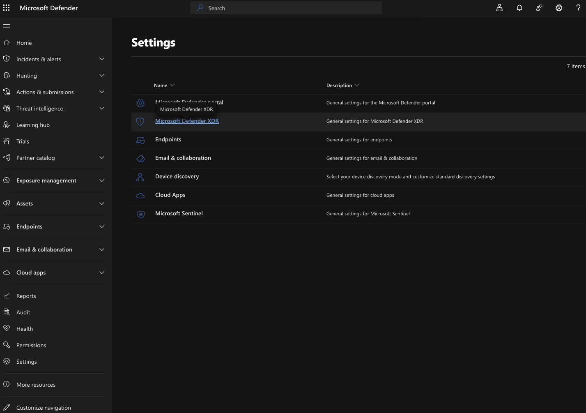Select Reports from the navigation menu
586x413 pixels.
pyautogui.click(x=26, y=295)
